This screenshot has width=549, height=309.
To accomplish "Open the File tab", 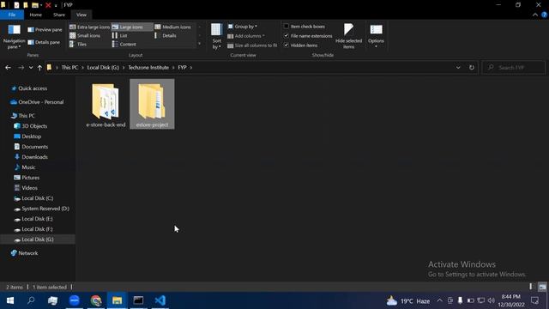I will pyautogui.click(x=12, y=15).
